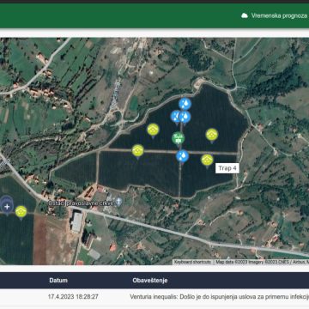Image resolution: width=309 pixels, height=309 pixels.
Task: Click the yellow trap marker near the plus cluster
Action: (21, 213)
